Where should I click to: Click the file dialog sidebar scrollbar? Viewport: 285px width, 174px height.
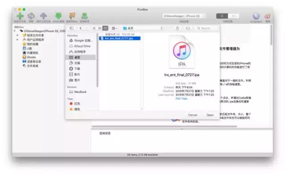97,60
